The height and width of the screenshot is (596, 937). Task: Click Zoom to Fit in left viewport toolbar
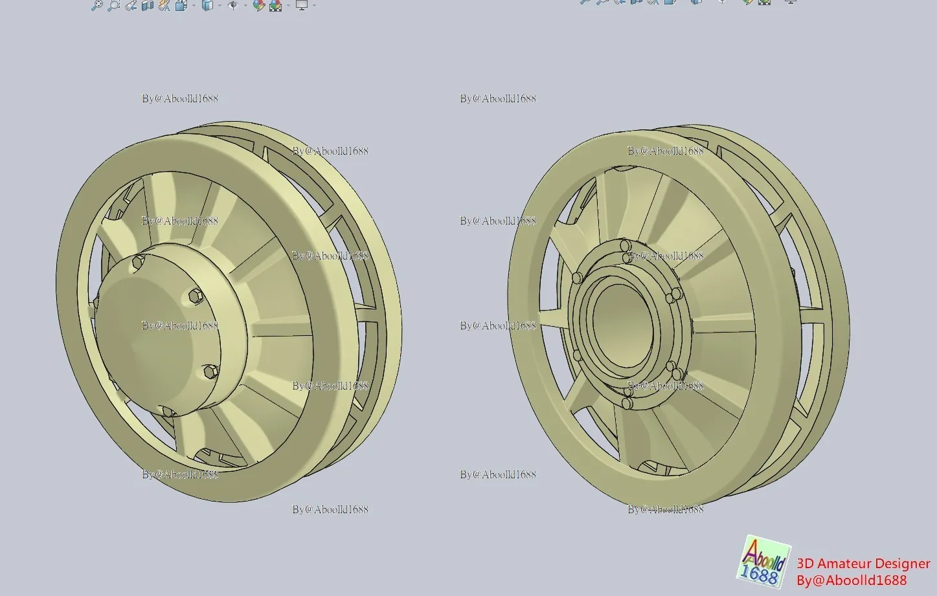96,5
